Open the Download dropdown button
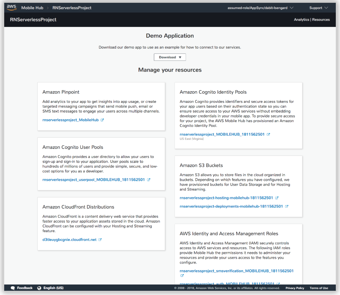The width and height of the screenshot is (340, 295). 170,57
